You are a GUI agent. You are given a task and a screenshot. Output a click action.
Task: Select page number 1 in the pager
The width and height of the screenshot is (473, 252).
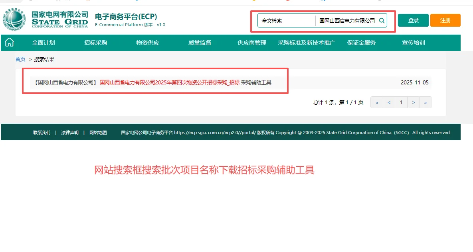pyautogui.click(x=401, y=102)
